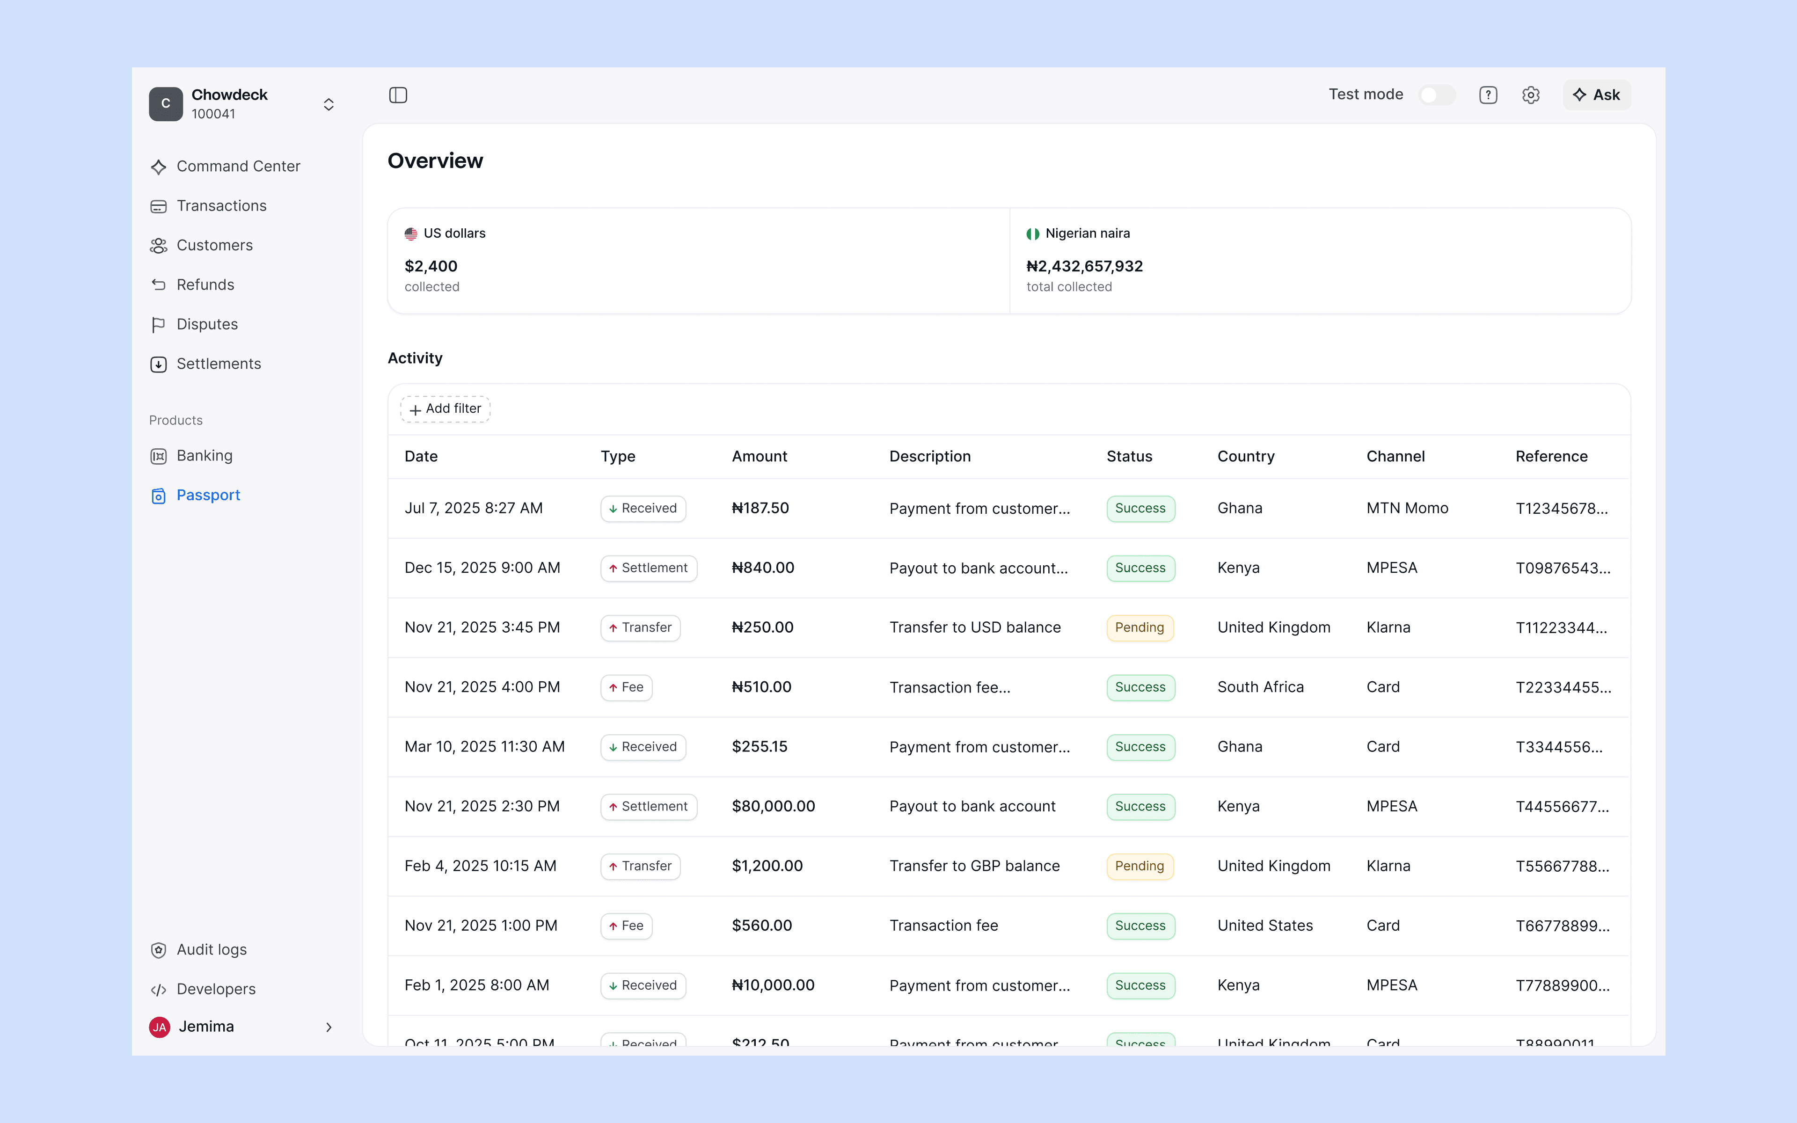Open the Add filter dropdown
This screenshot has height=1123, width=1797.
pyautogui.click(x=446, y=409)
